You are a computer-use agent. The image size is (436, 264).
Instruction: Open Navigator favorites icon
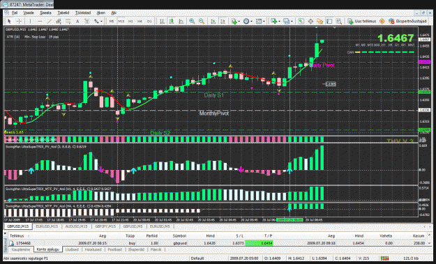click(320, 21)
